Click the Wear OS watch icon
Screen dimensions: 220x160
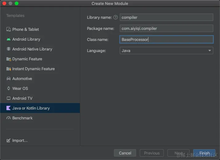pos(9,89)
